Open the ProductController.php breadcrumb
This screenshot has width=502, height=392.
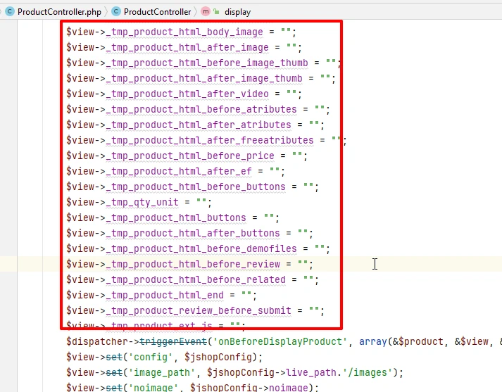point(54,11)
